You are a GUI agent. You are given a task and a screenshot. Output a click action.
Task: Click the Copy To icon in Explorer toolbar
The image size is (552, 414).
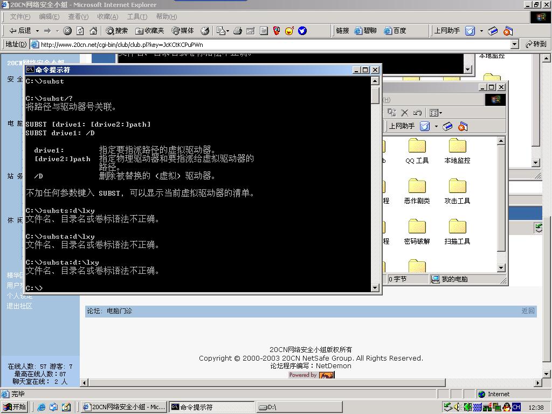(x=392, y=113)
